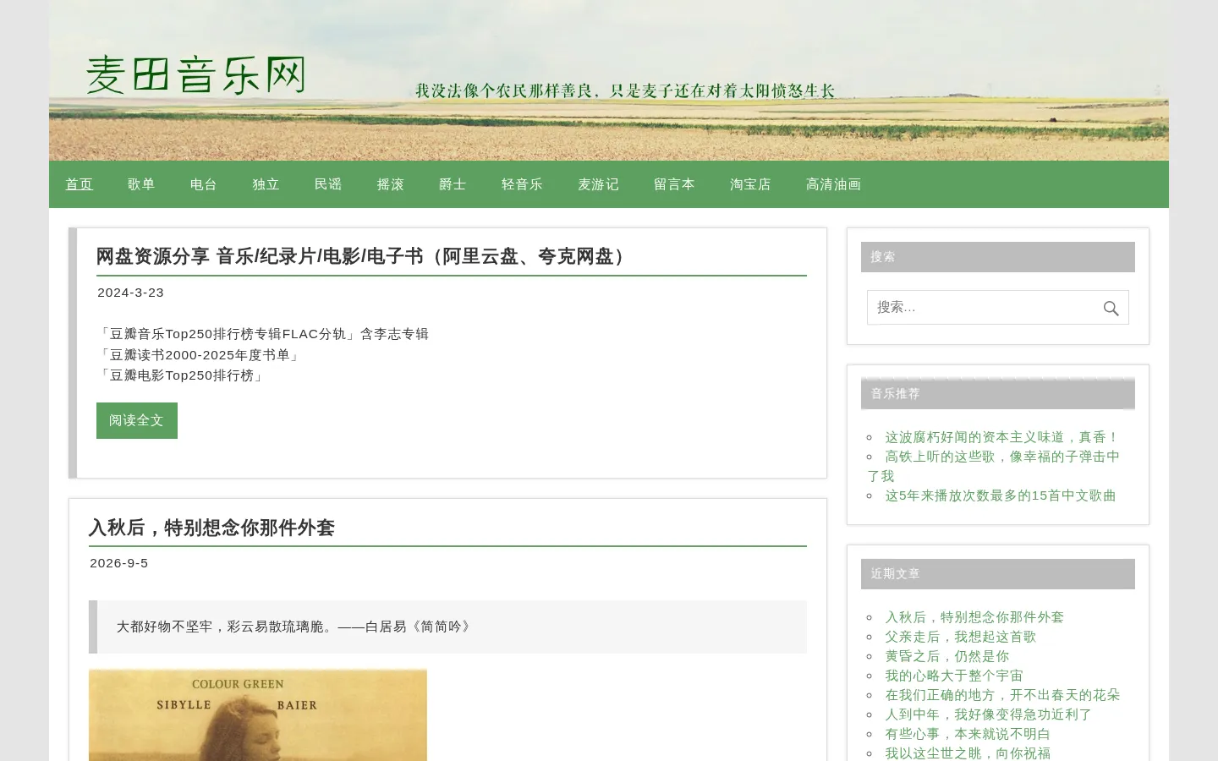The image size is (1218, 761).
Task: Open recent post 父亲走后，我想起这首歌
Action: [961, 637]
